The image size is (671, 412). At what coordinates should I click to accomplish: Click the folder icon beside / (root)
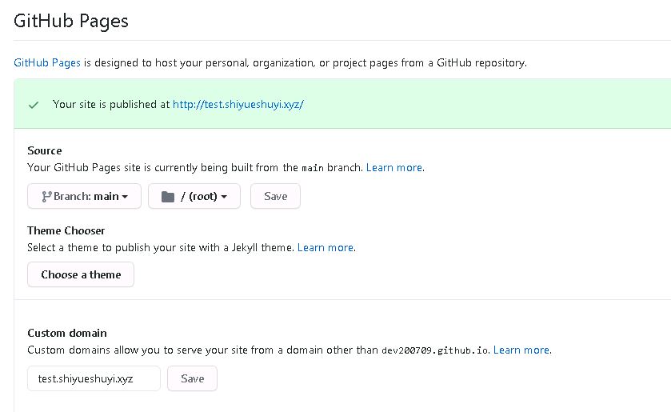click(x=168, y=197)
